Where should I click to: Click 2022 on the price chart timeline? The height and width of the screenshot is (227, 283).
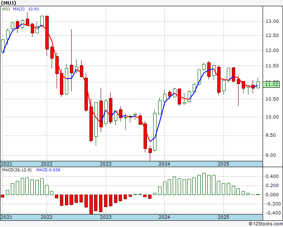[x=47, y=164]
